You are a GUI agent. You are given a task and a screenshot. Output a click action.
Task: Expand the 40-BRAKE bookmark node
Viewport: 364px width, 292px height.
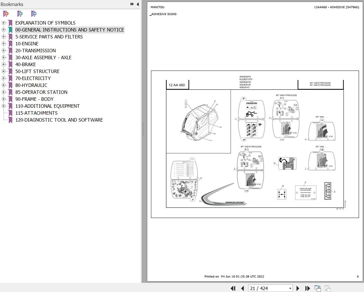coord(3,64)
